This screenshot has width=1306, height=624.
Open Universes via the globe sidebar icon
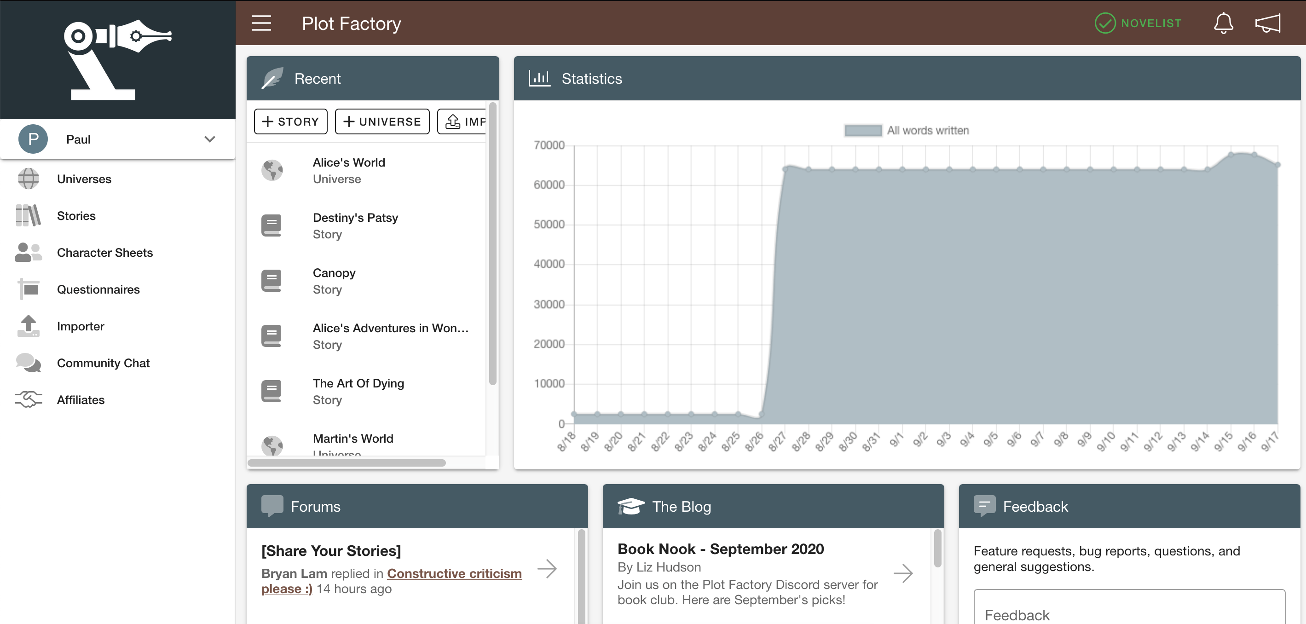click(x=28, y=179)
